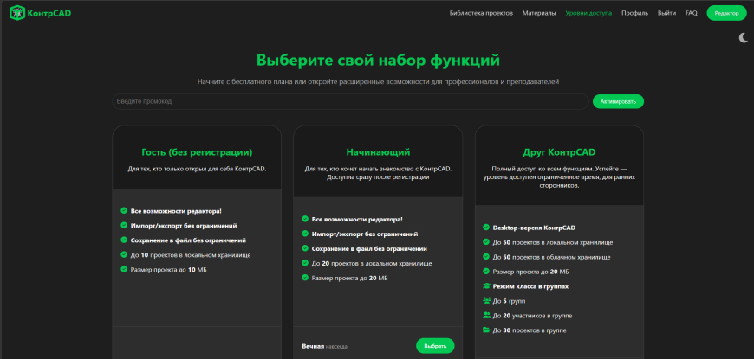Toggle the dark mode moon icon
Screen dimensions: 754x359
tap(744, 37)
